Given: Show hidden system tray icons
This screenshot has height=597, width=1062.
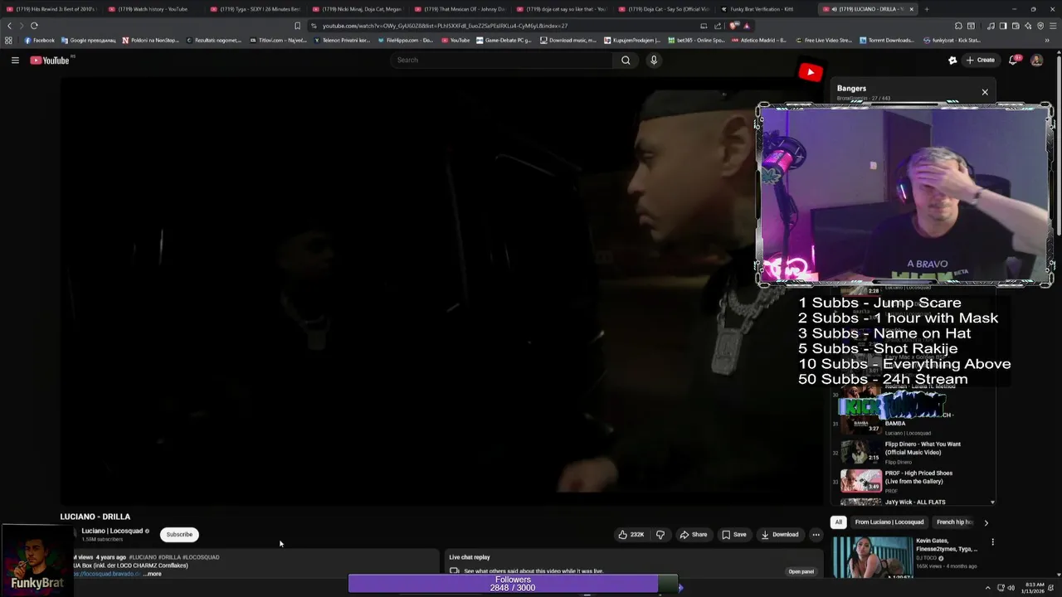Looking at the screenshot, I should [988, 588].
